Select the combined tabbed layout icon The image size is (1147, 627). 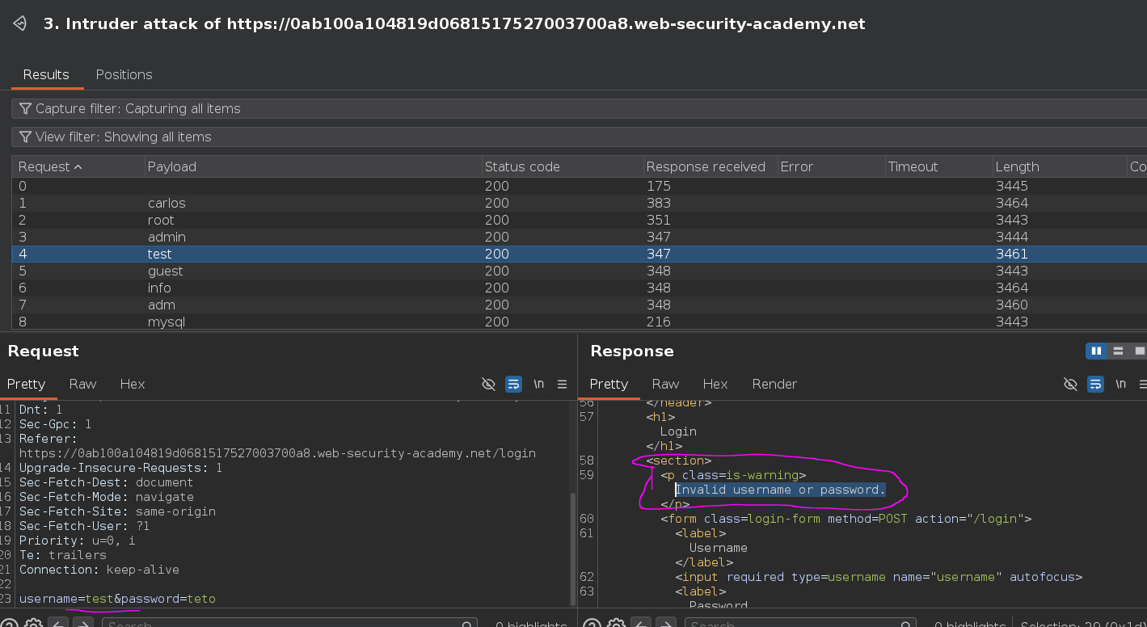click(x=1140, y=351)
